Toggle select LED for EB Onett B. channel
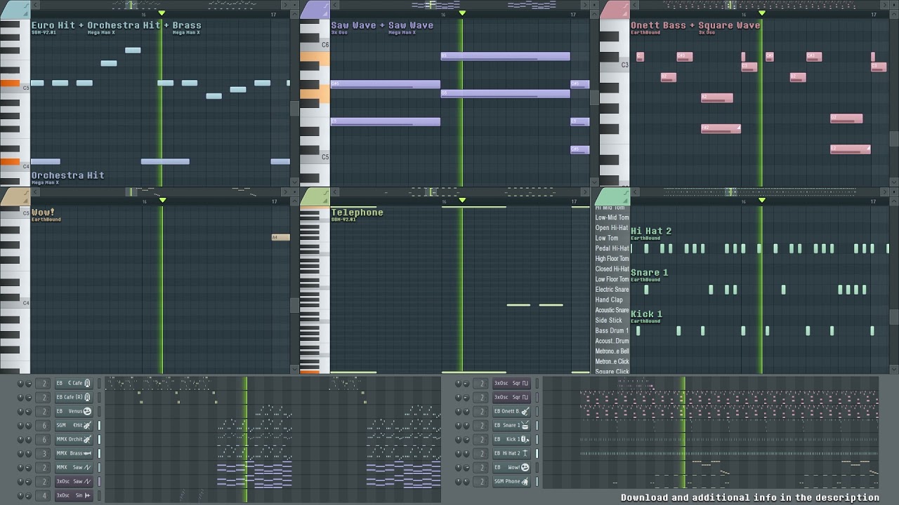The width and height of the screenshot is (899, 505). (x=537, y=411)
